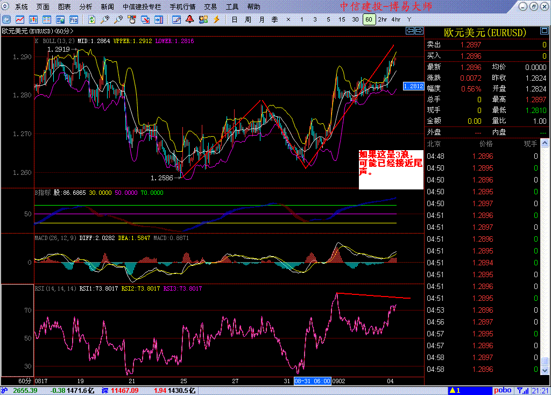The width and height of the screenshot is (551, 395).
Task: Click the MACD(26,12,9) indicator label
Action: 55,238
